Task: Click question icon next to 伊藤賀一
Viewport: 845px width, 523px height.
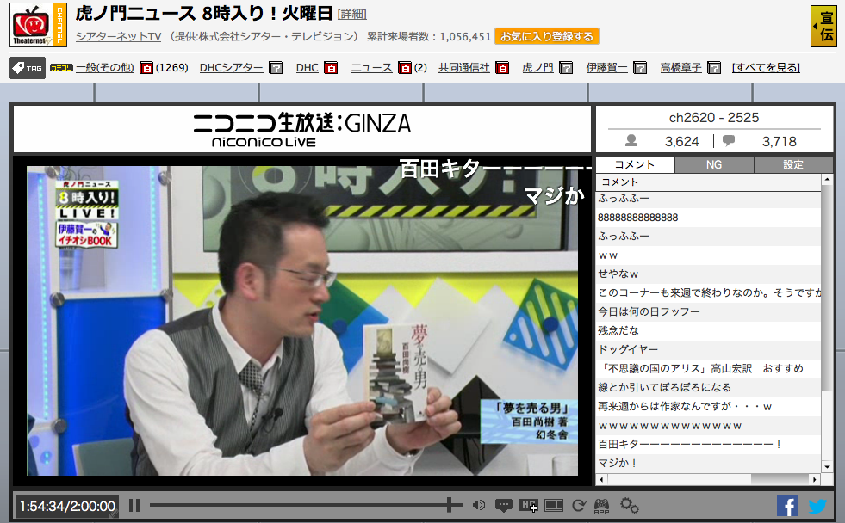Action: [x=640, y=68]
